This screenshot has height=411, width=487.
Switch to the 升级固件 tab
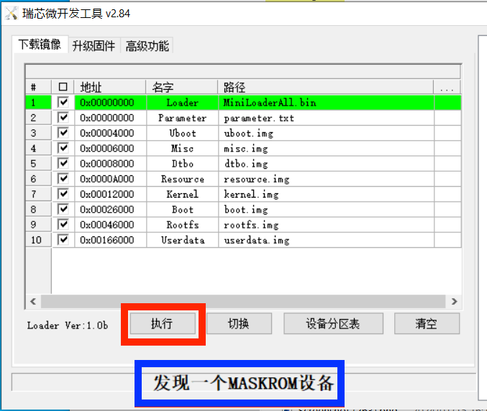[x=94, y=46]
